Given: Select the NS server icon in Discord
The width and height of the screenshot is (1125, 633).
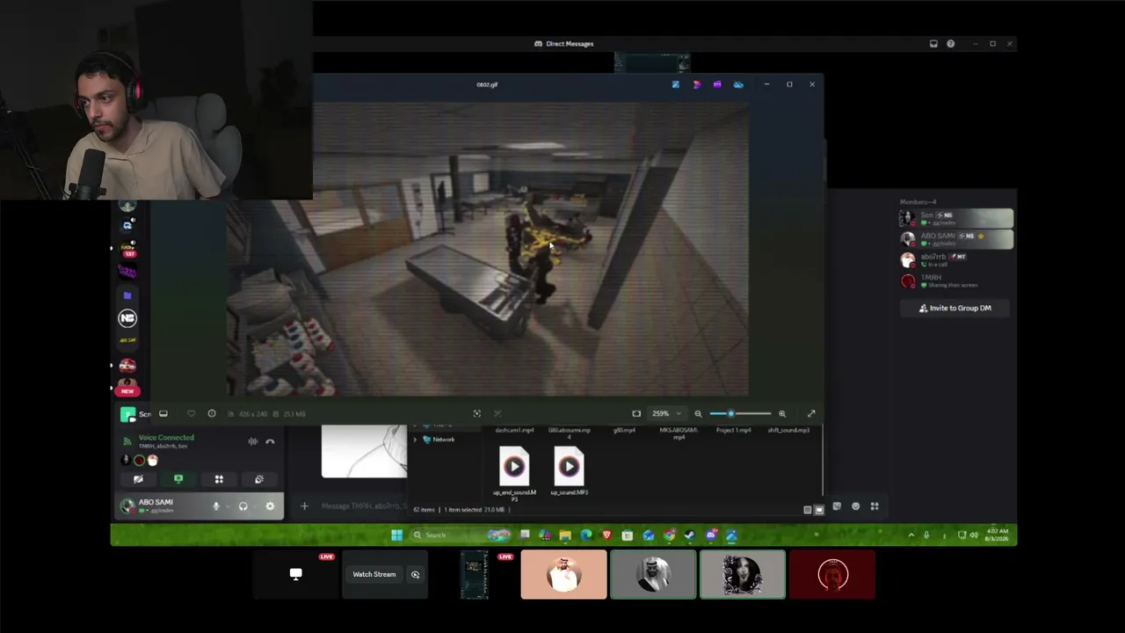Looking at the screenshot, I should (x=127, y=318).
